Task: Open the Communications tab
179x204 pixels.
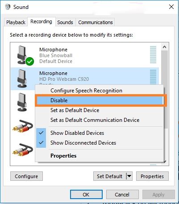Action: [96, 22]
